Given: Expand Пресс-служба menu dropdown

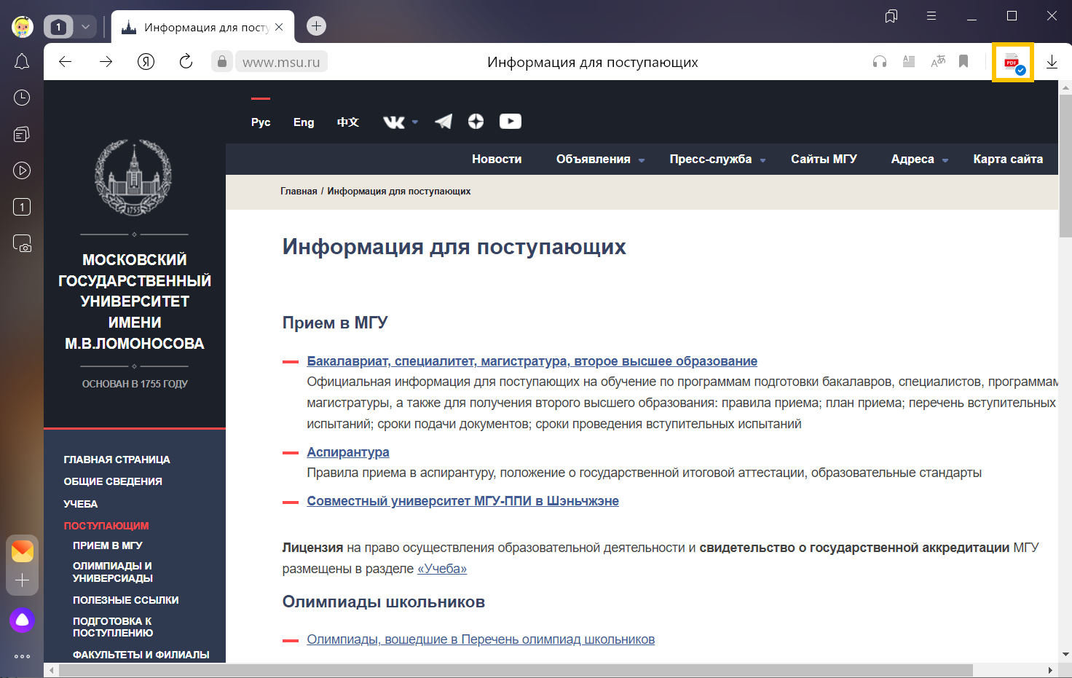Looking at the screenshot, I should (x=762, y=160).
